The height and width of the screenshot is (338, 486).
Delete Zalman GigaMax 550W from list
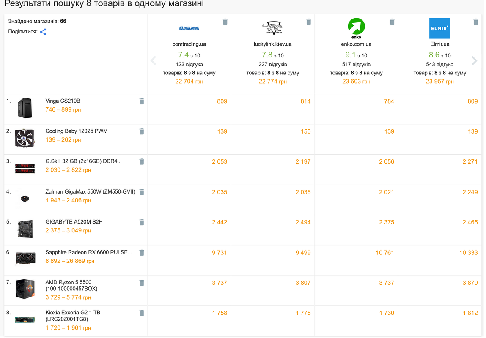(x=142, y=193)
